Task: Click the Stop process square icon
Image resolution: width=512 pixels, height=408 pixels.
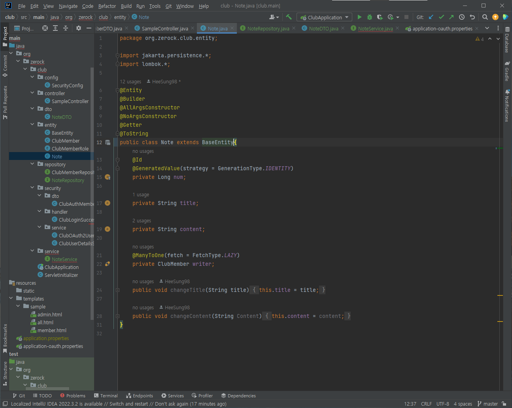Action: (x=406, y=17)
